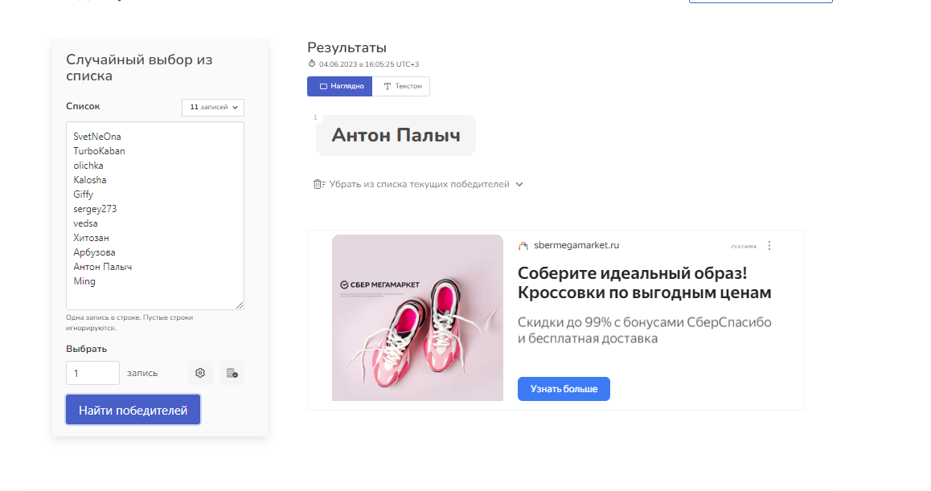Click 'TurboKaban' entry in the list
This screenshot has width=931, height=491.
99,151
